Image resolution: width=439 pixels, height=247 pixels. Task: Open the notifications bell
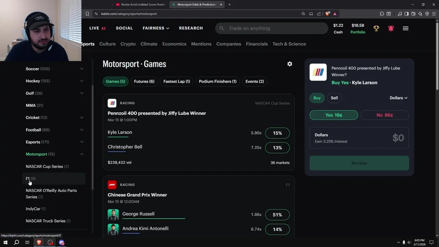point(391,28)
